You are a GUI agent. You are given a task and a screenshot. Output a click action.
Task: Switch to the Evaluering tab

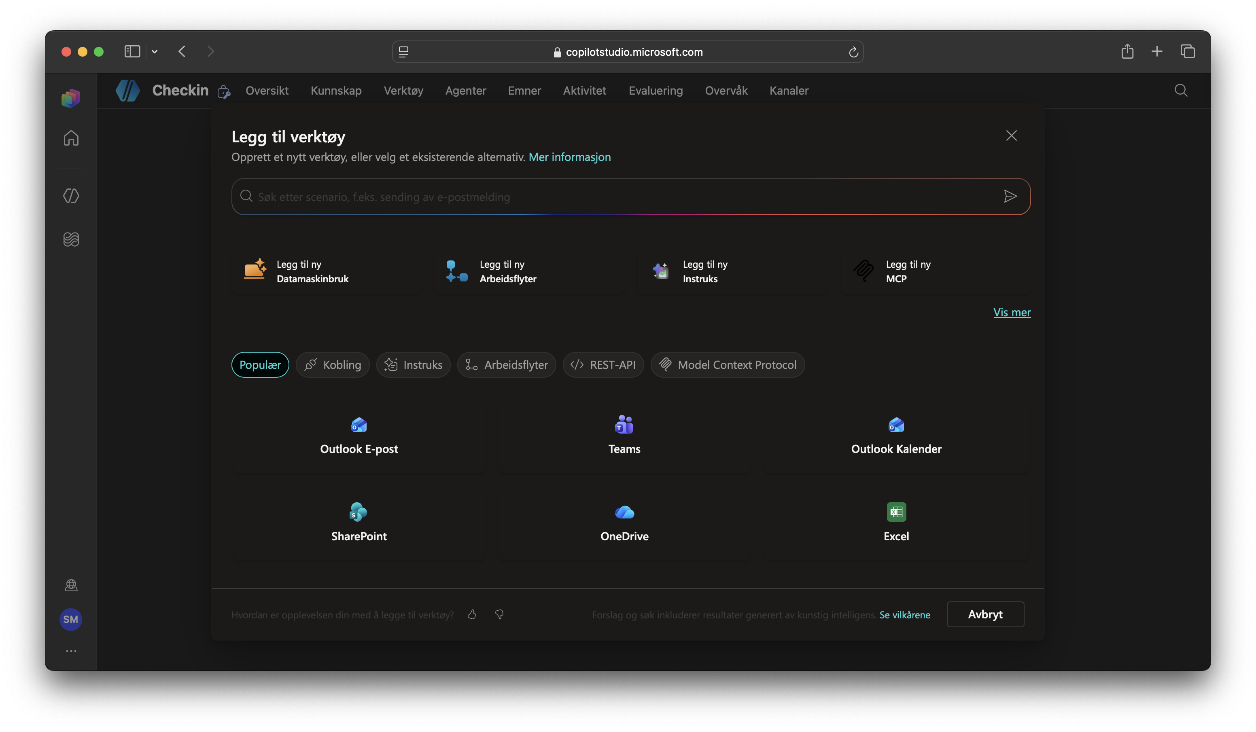point(656,91)
